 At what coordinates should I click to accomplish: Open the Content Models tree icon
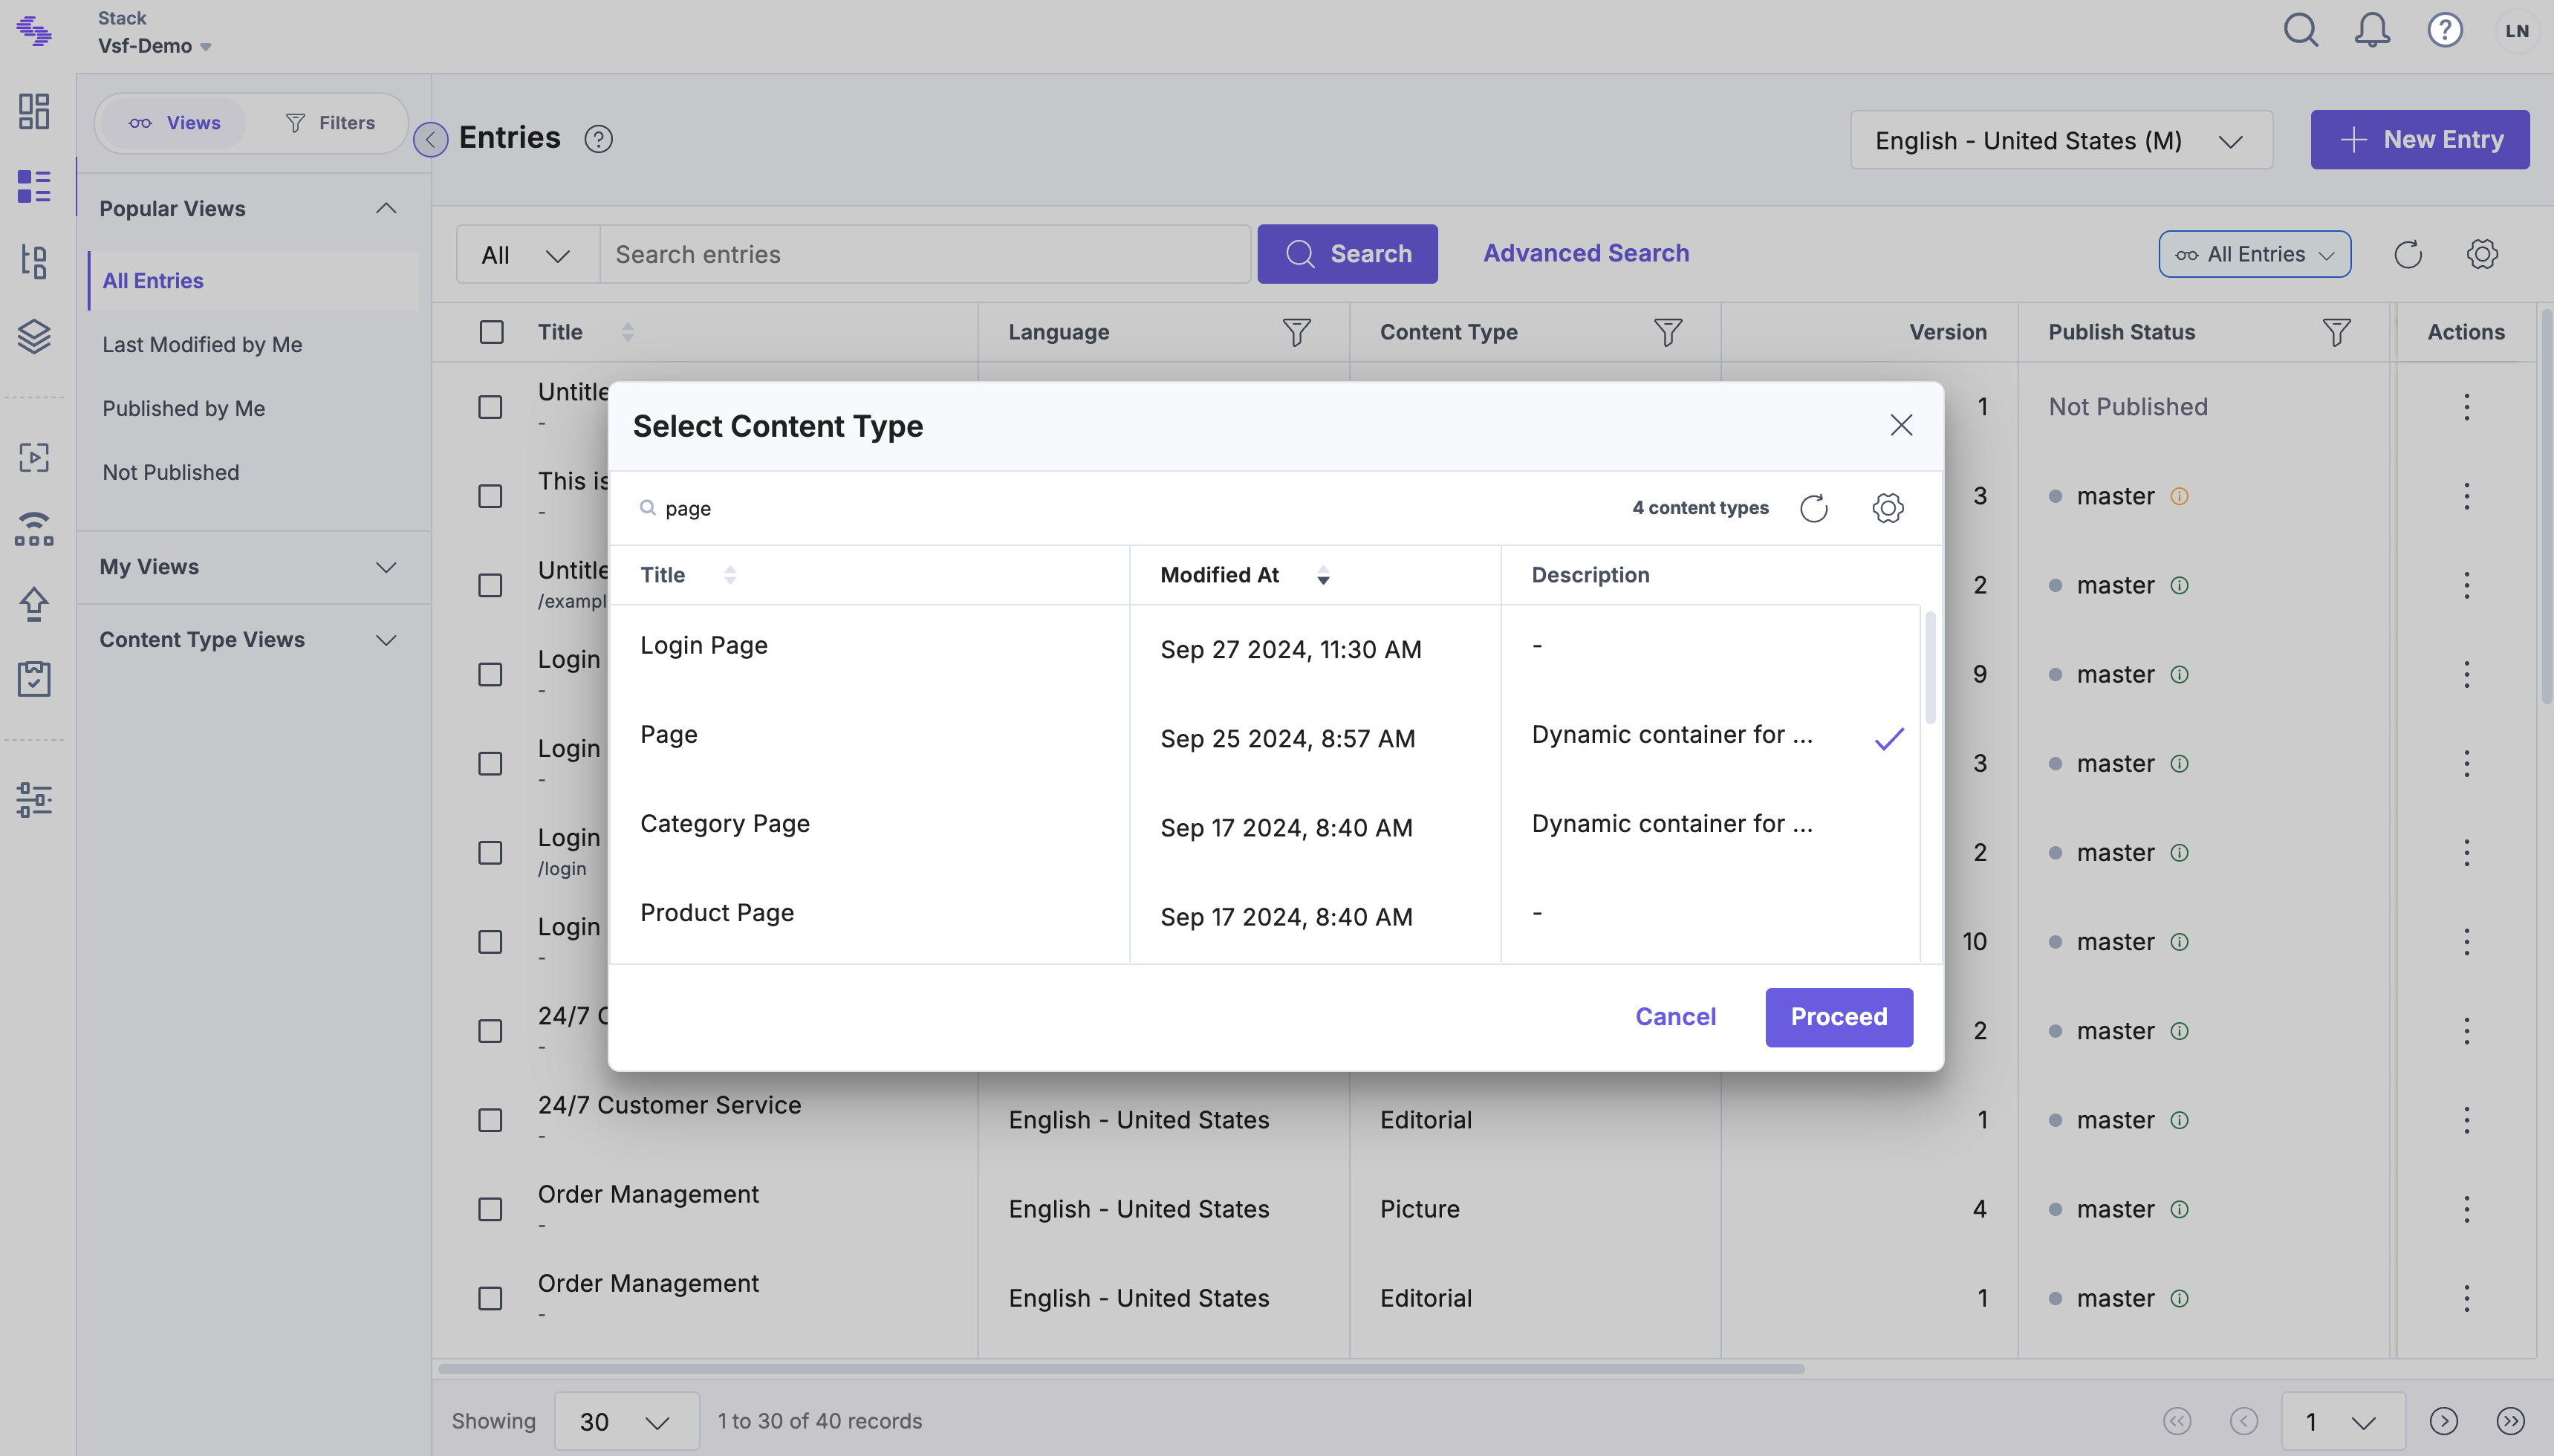click(34, 262)
